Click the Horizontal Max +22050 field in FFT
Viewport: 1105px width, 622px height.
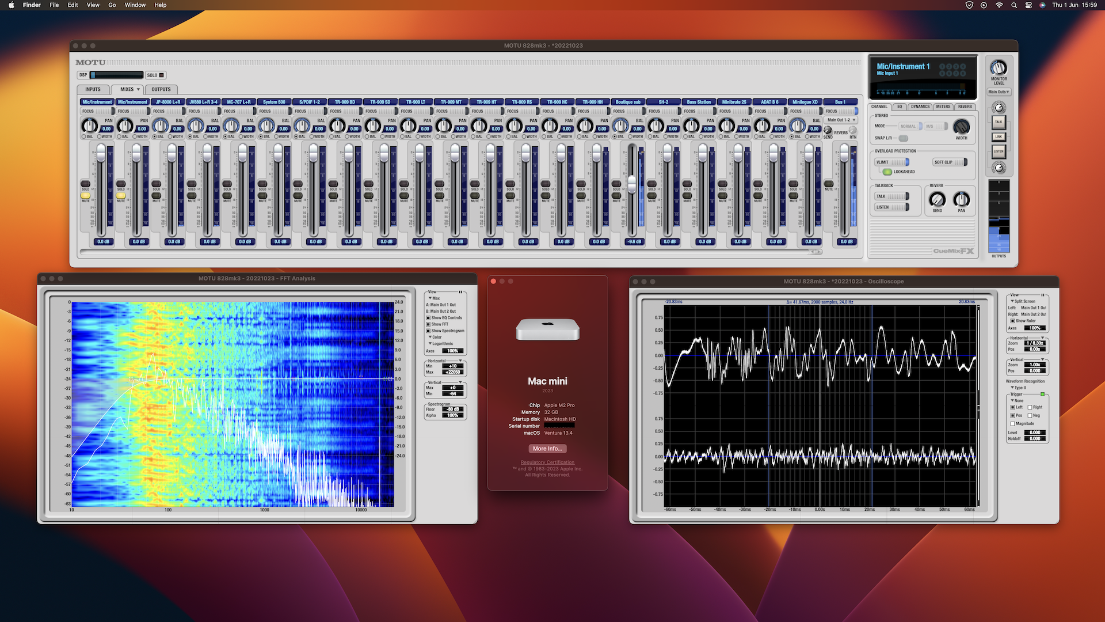point(453,373)
